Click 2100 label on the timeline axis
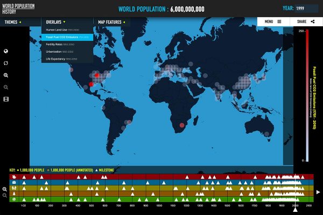Viewport: 323px width, 215px height. point(309,205)
